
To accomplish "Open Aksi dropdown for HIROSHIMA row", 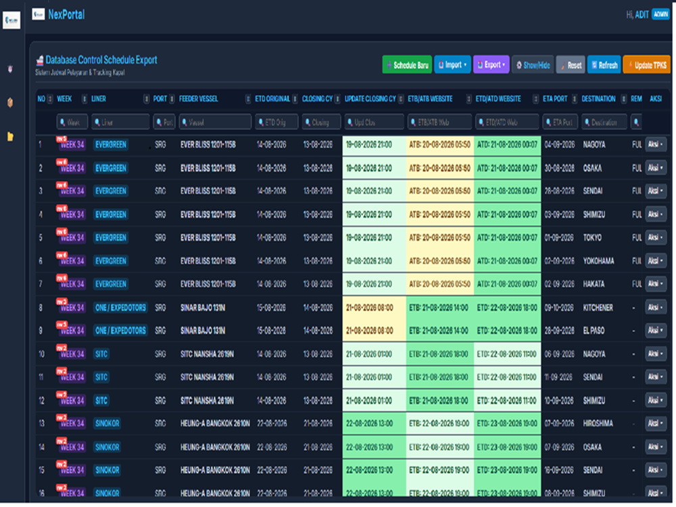I will coord(656,423).
